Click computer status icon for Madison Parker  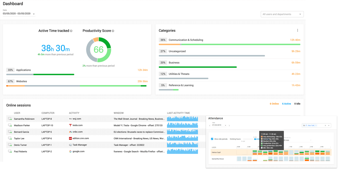[10, 125]
